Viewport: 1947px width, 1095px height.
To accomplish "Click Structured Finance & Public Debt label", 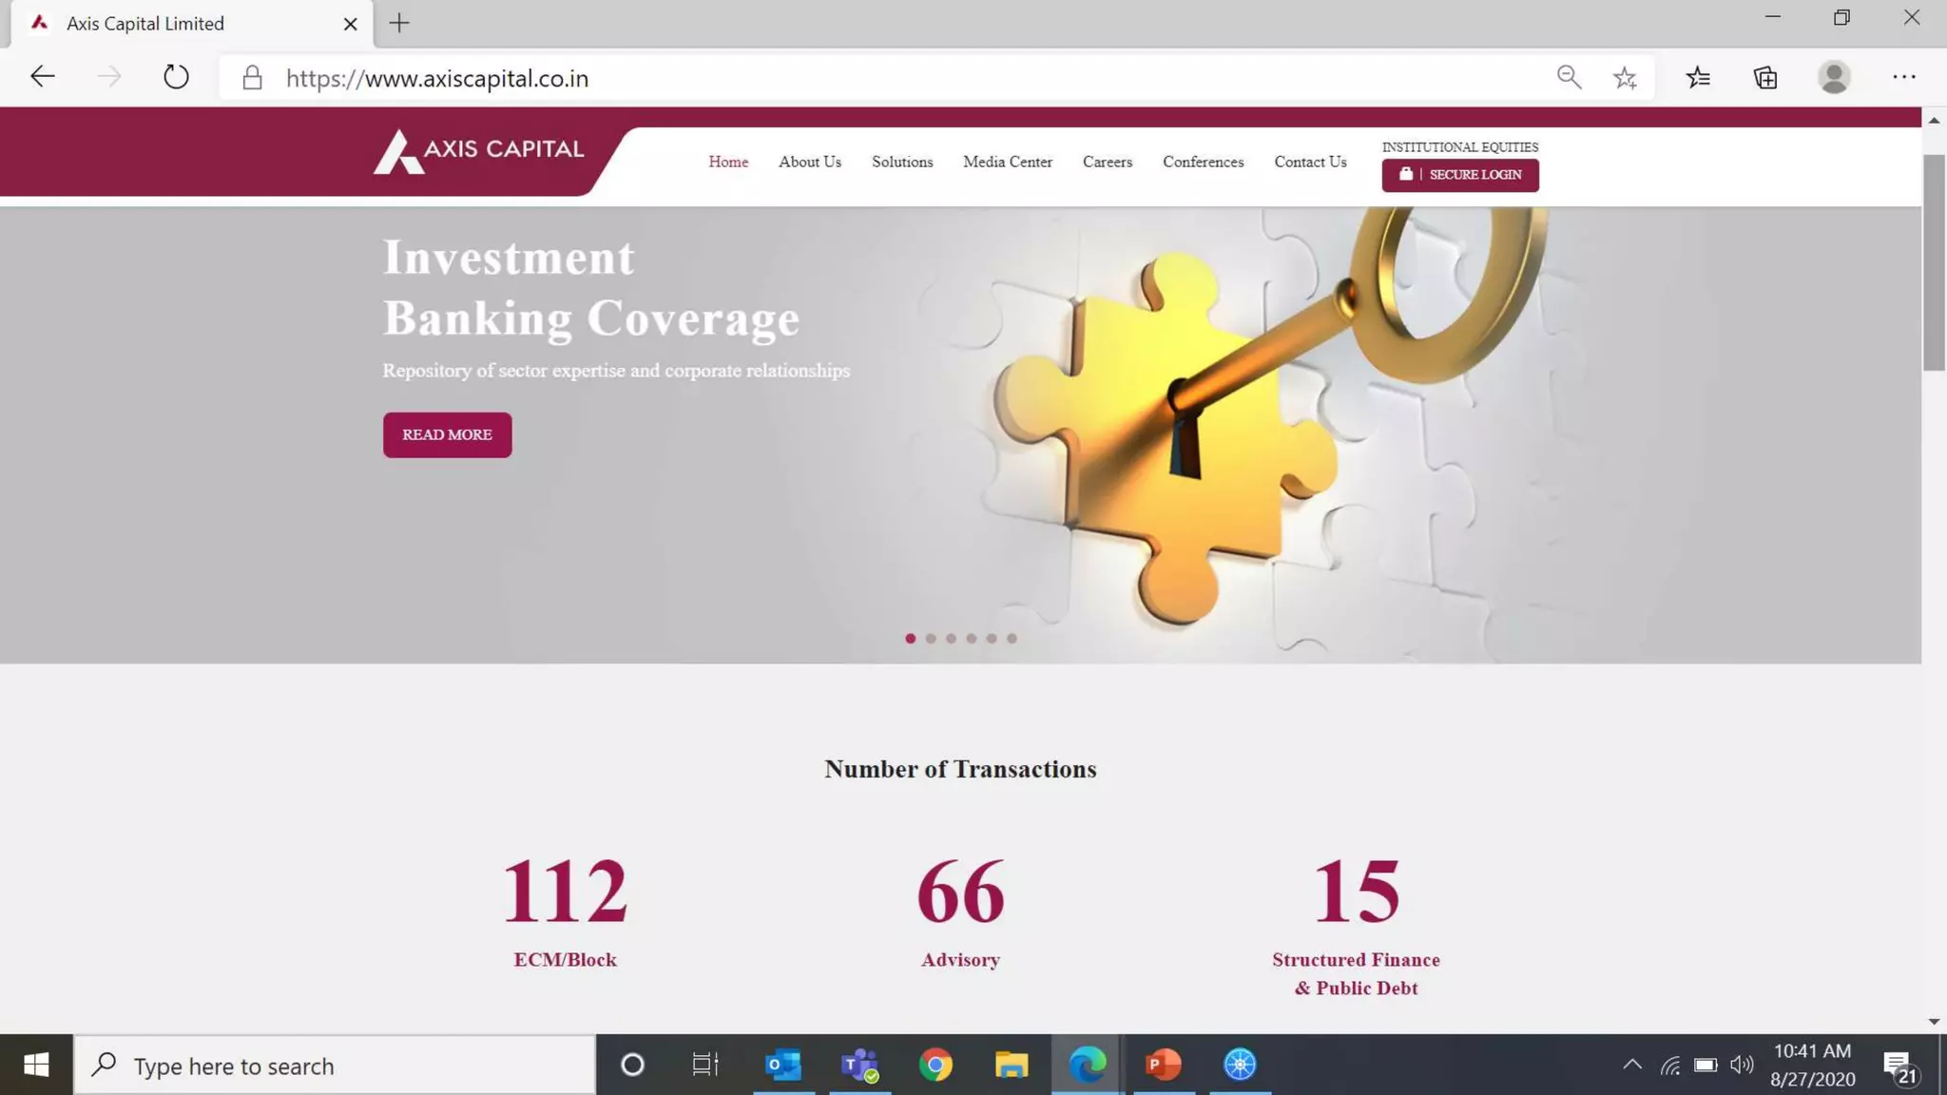I will [1356, 974].
